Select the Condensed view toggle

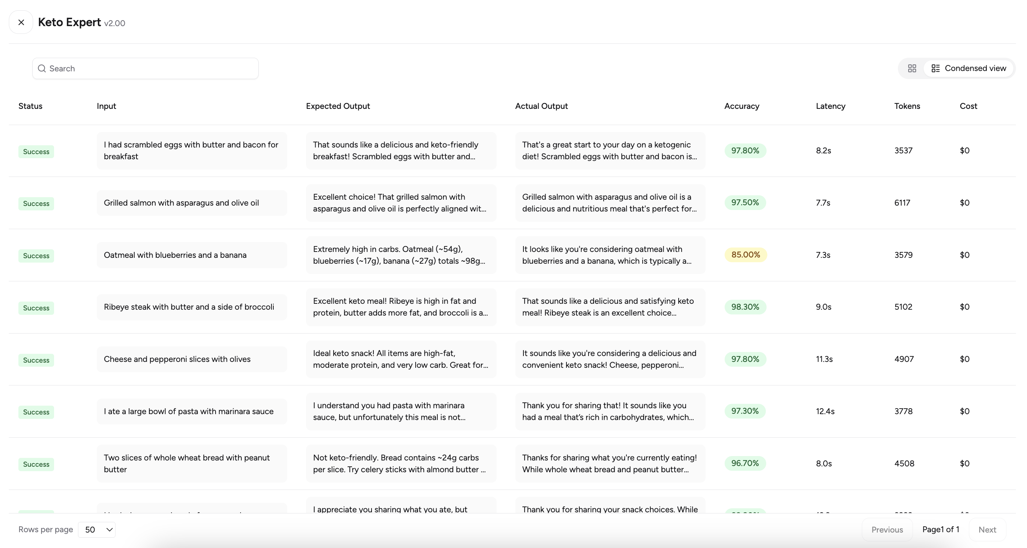(969, 68)
